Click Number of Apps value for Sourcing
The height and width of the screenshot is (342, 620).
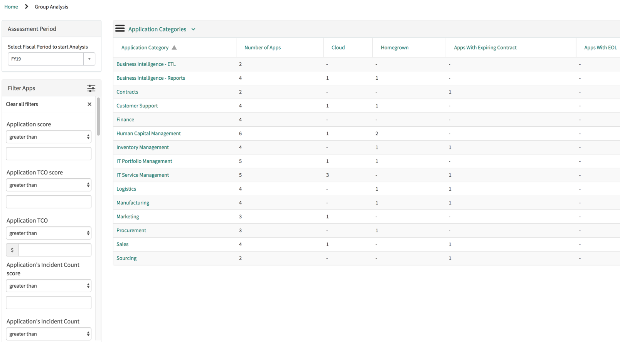click(240, 258)
